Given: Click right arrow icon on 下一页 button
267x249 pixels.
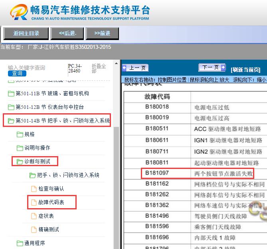Looking at the screenshot, I should click(223, 68).
